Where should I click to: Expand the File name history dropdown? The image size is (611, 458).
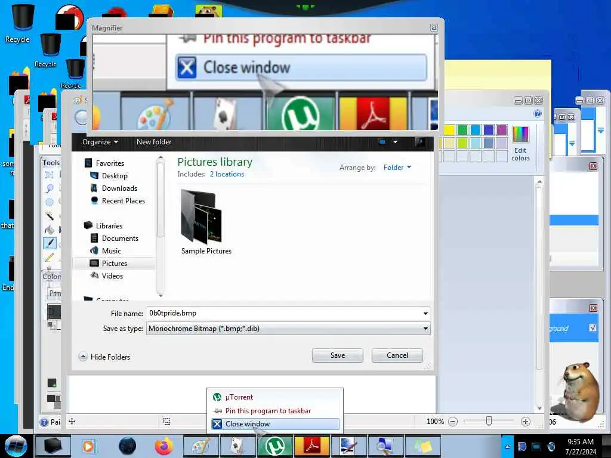click(425, 313)
